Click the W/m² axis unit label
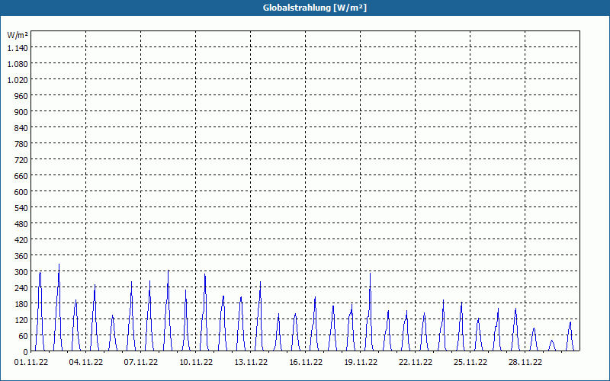 point(18,35)
